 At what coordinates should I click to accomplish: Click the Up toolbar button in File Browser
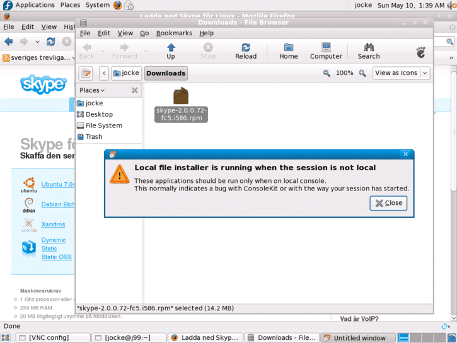[x=171, y=51]
